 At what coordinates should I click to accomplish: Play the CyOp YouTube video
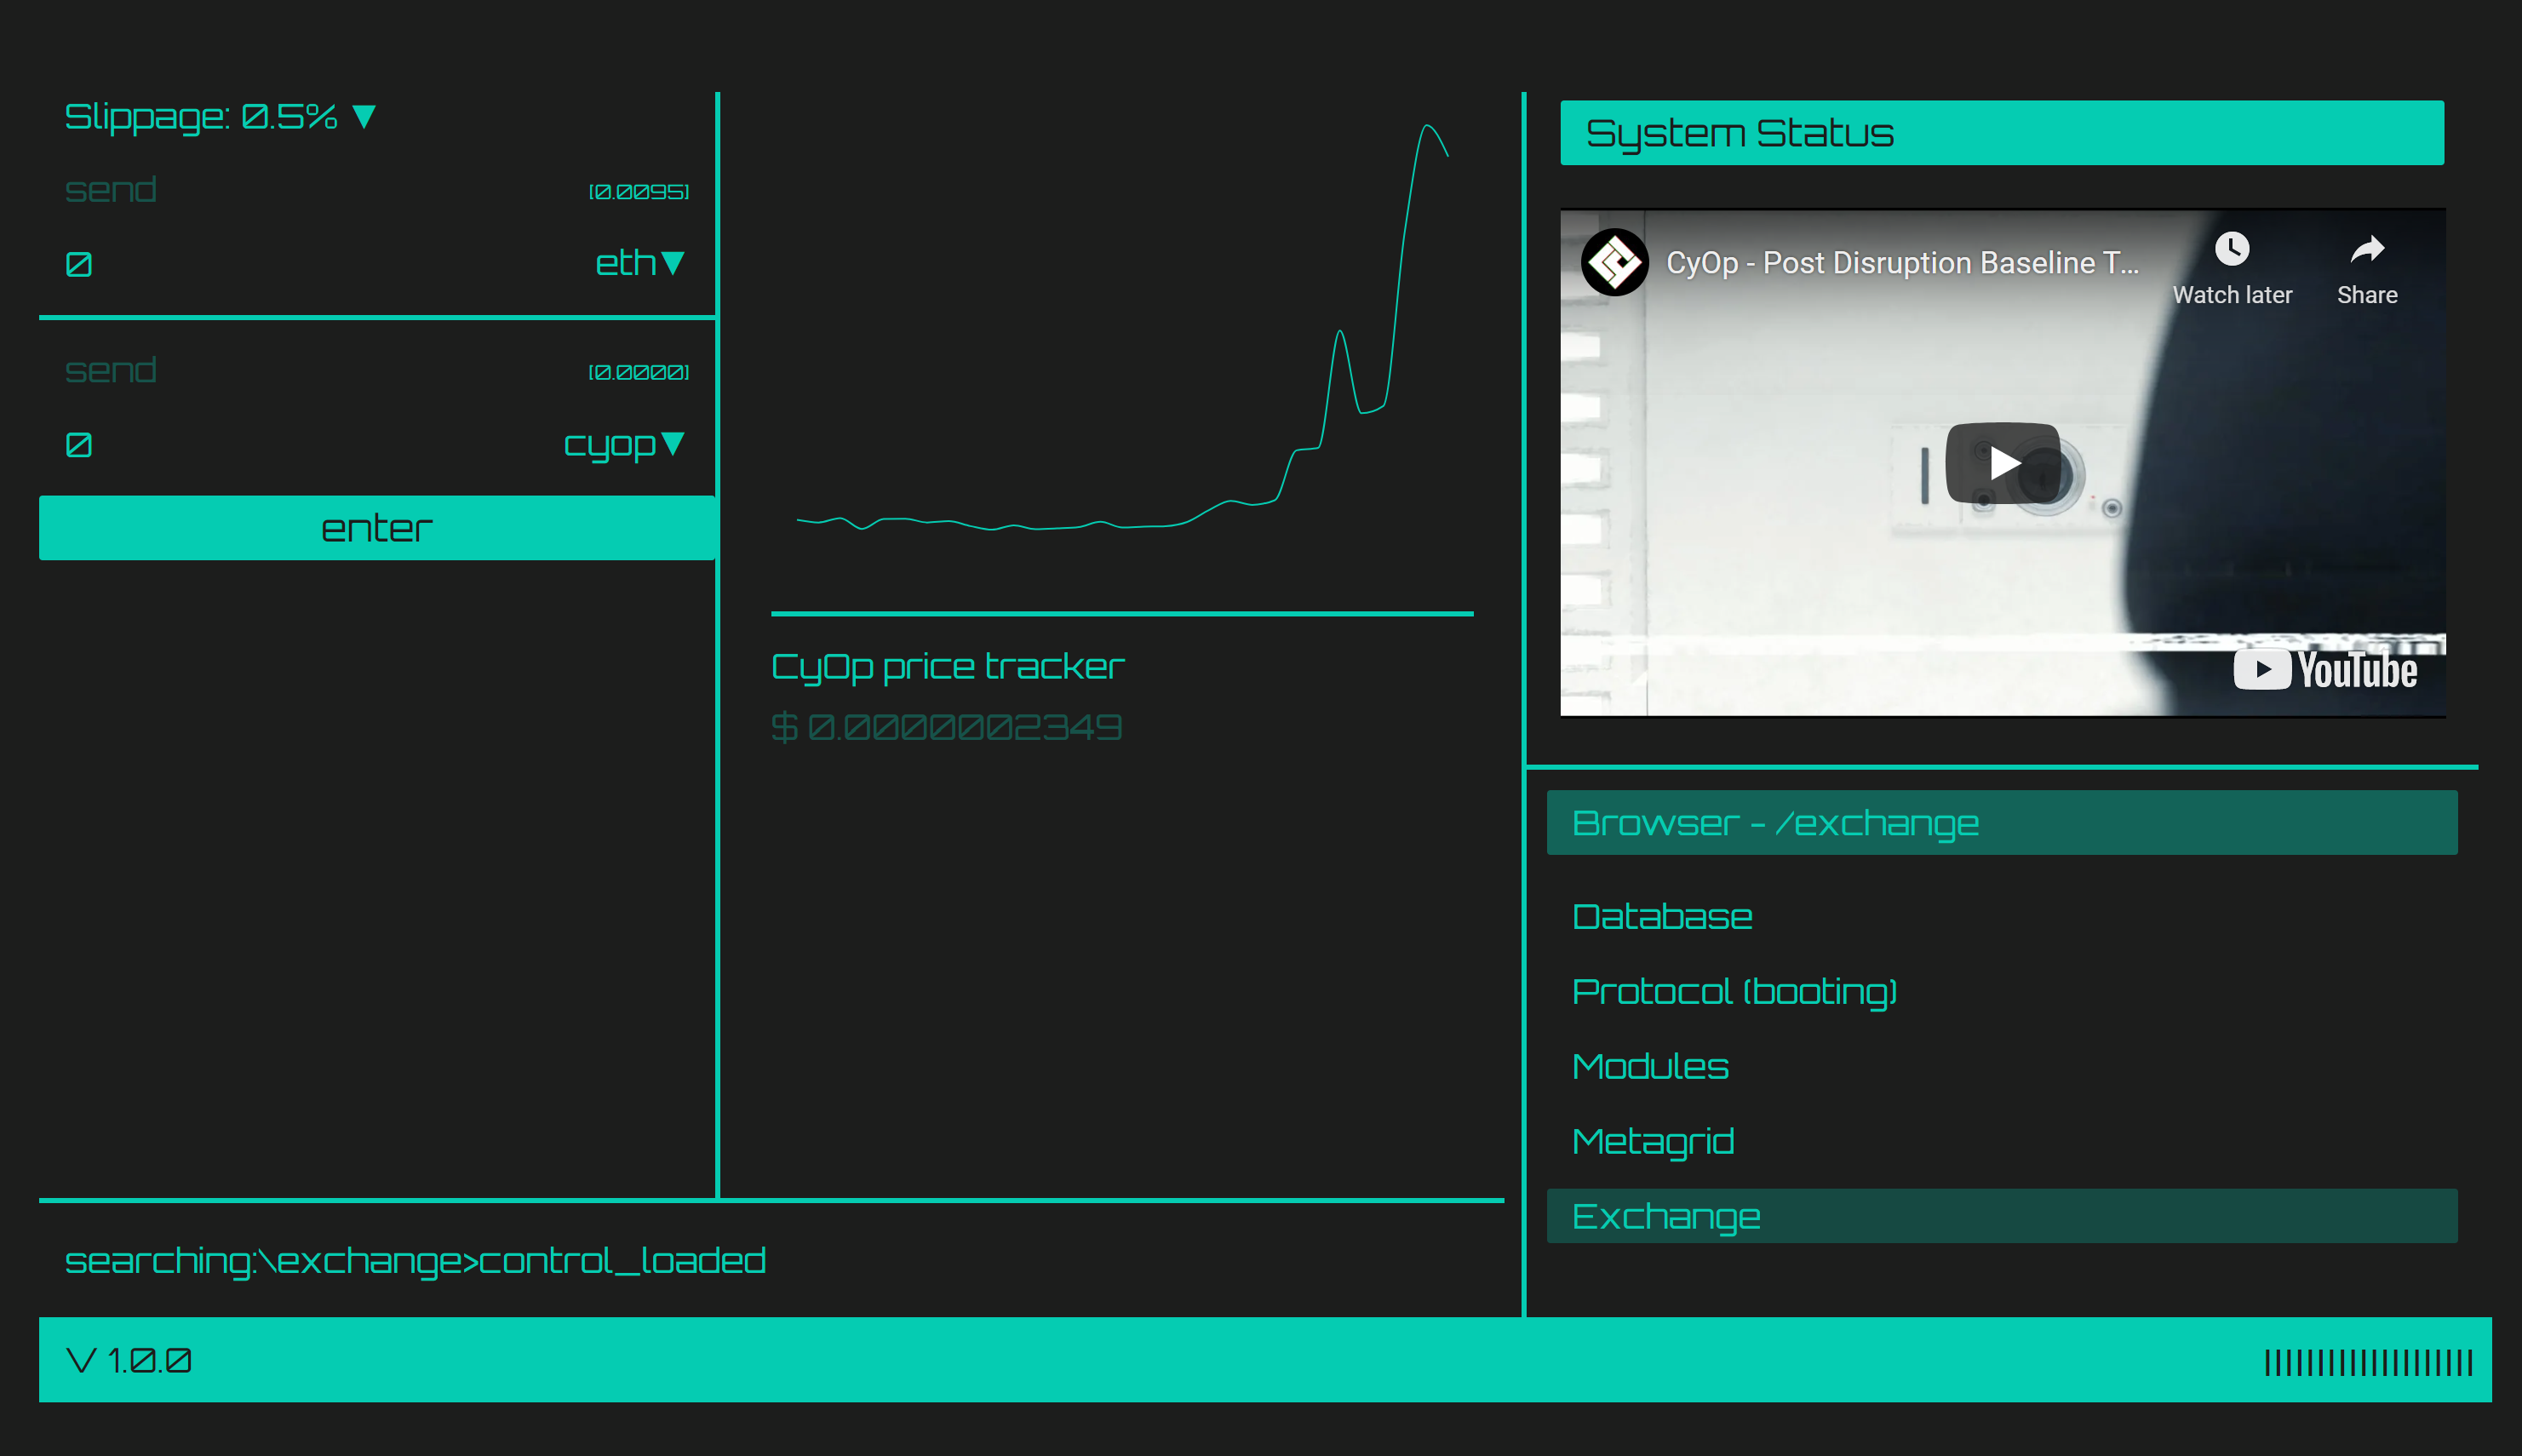click(2002, 463)
